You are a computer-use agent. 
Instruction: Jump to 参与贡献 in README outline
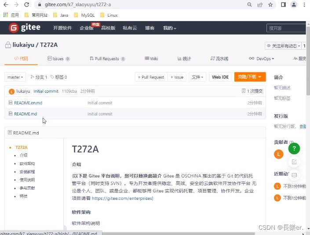click(27, 188)
